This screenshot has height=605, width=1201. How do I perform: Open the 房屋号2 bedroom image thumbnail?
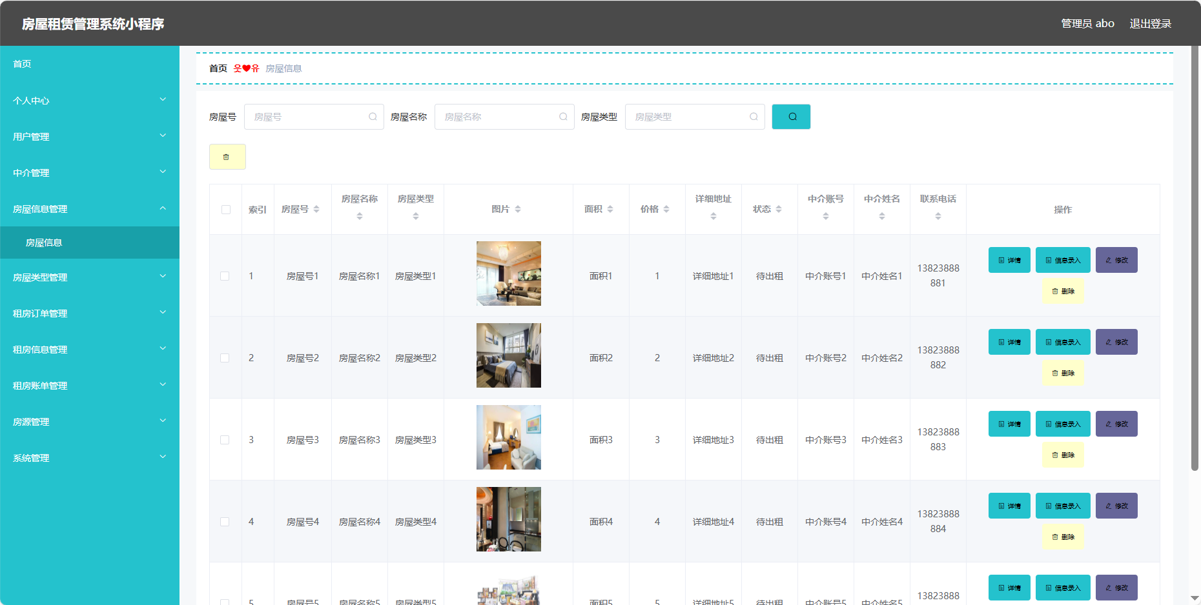509,355
